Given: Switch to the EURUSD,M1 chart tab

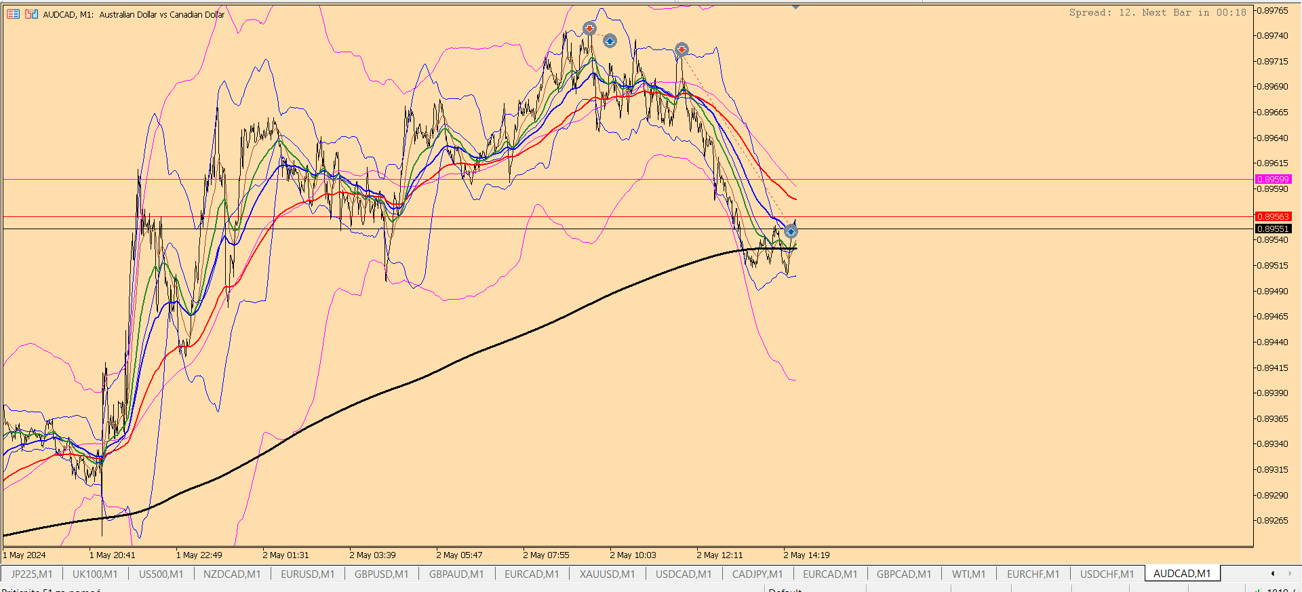Looking at the screenshot, I should click(x=307, y=574).
